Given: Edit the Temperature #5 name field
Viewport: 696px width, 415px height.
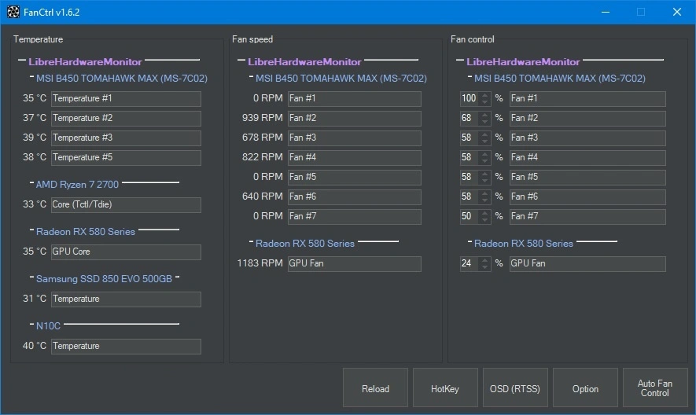Looking at the screenshot, I should [x=126, y=157].
